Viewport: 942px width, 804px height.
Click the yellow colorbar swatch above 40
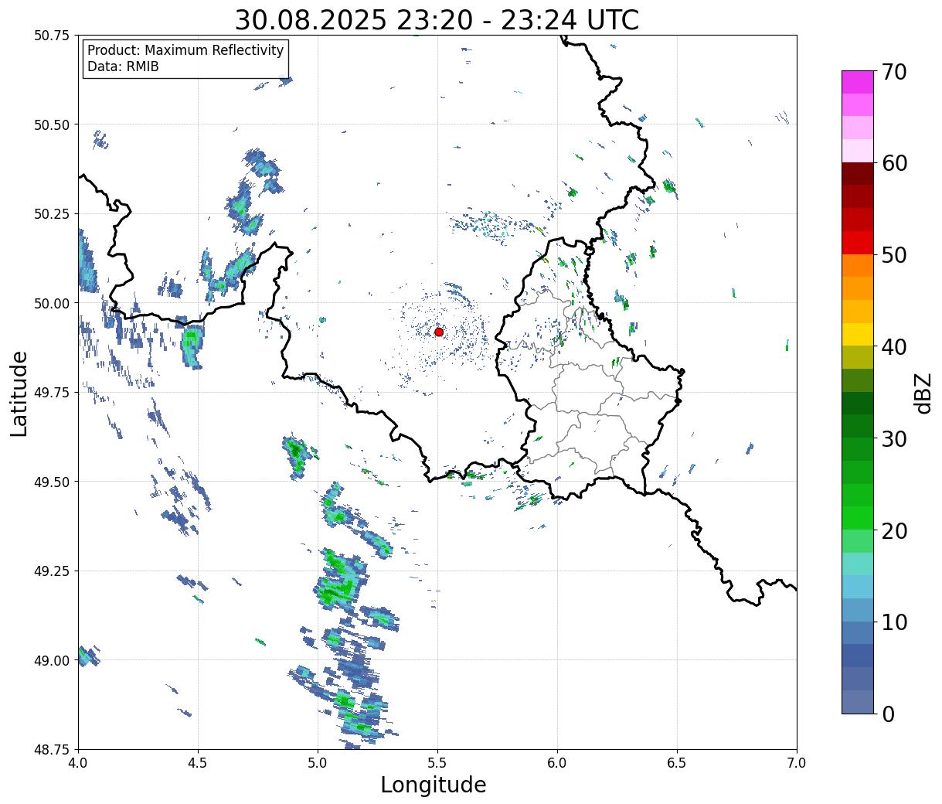click(x=858, y=334)
